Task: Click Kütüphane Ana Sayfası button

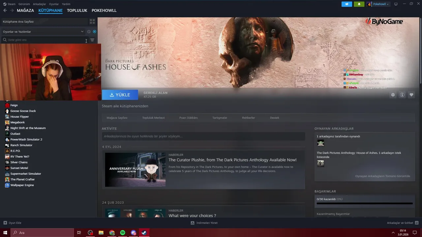Action: (44, 21)
